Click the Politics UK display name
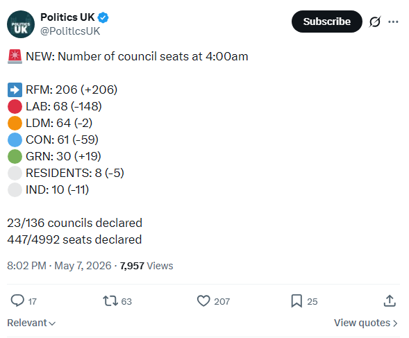The width and height of the screenshot is (409, 338). 67,17
